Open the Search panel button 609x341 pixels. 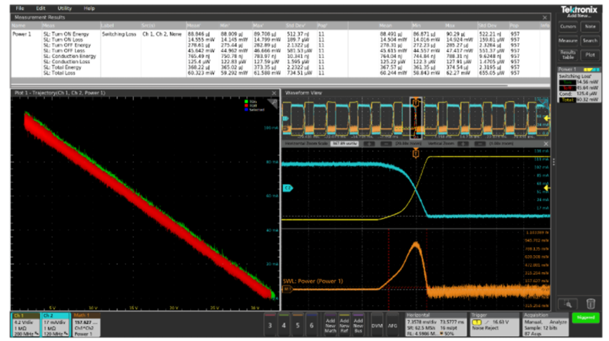tap(589, 40)
